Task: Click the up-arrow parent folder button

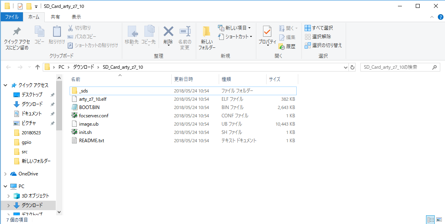Action: [x=38, y=67]
